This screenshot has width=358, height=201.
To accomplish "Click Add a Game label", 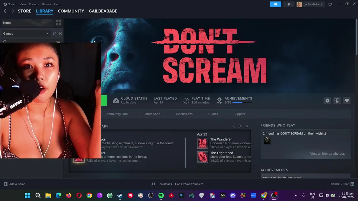I will pyautogui.click(x=17, y=184).
